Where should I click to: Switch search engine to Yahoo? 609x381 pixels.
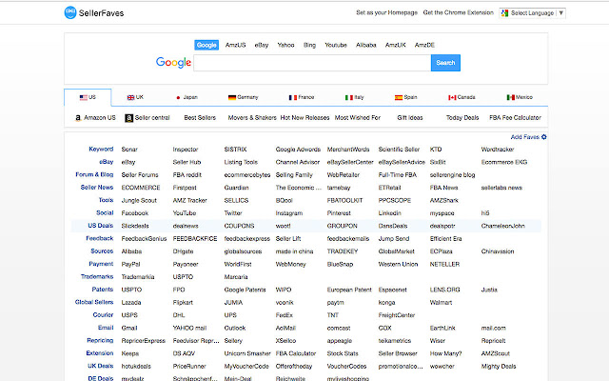(x=285, y=45)
